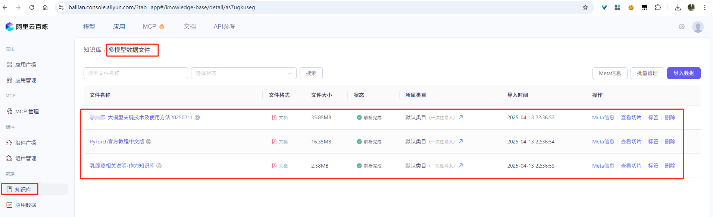The height and width of the screenshot is (217, 713).
Task: Click the 16.35MB file size cell
Action: click(x=321, y=142)
